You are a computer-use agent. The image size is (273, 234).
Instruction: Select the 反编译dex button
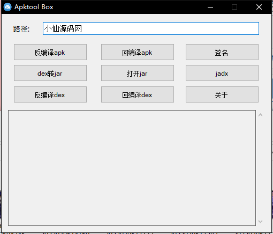click(50, 94)
